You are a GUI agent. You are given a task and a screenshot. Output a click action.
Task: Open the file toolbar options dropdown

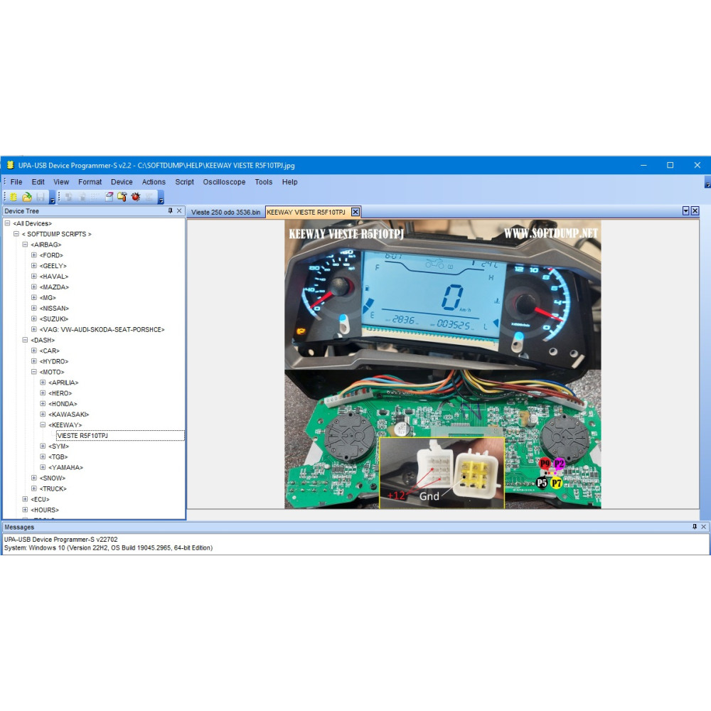(x=52, y=198)
